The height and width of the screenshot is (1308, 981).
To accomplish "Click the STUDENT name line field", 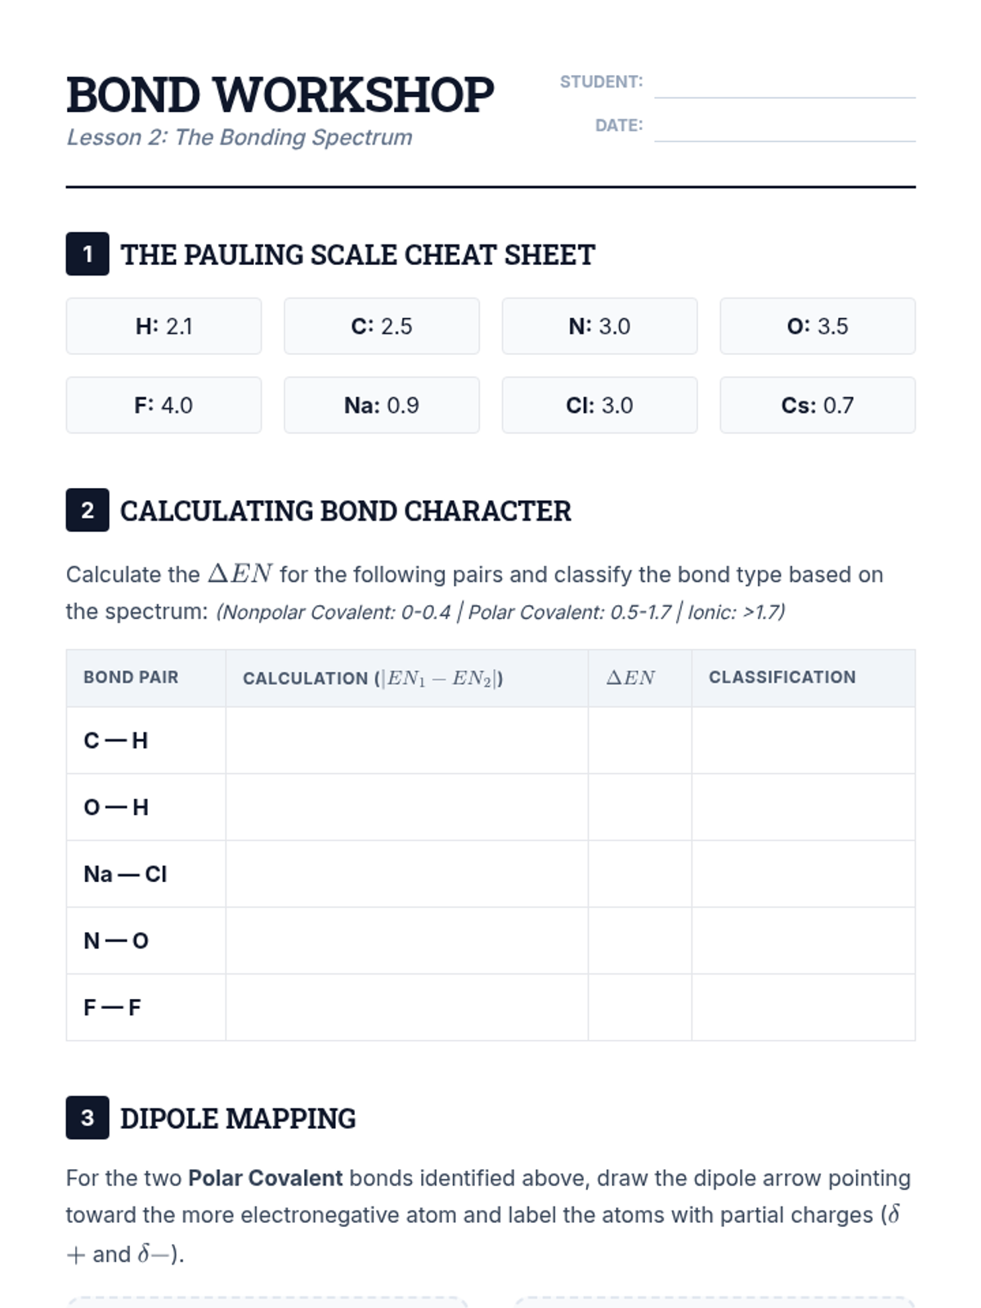I will click(x=785, y=83).
